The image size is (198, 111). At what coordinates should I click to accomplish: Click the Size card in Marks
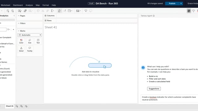click(x=30, y=41)
